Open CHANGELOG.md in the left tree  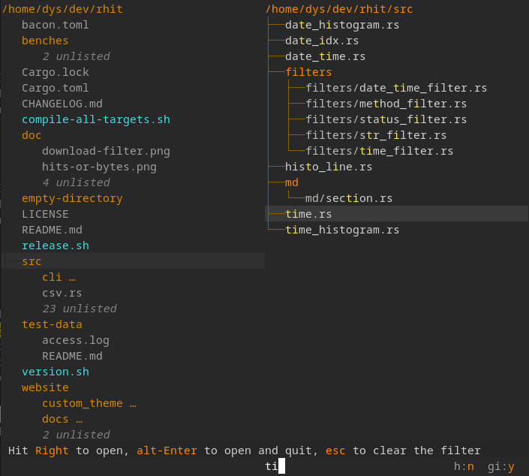pos(62,104)
